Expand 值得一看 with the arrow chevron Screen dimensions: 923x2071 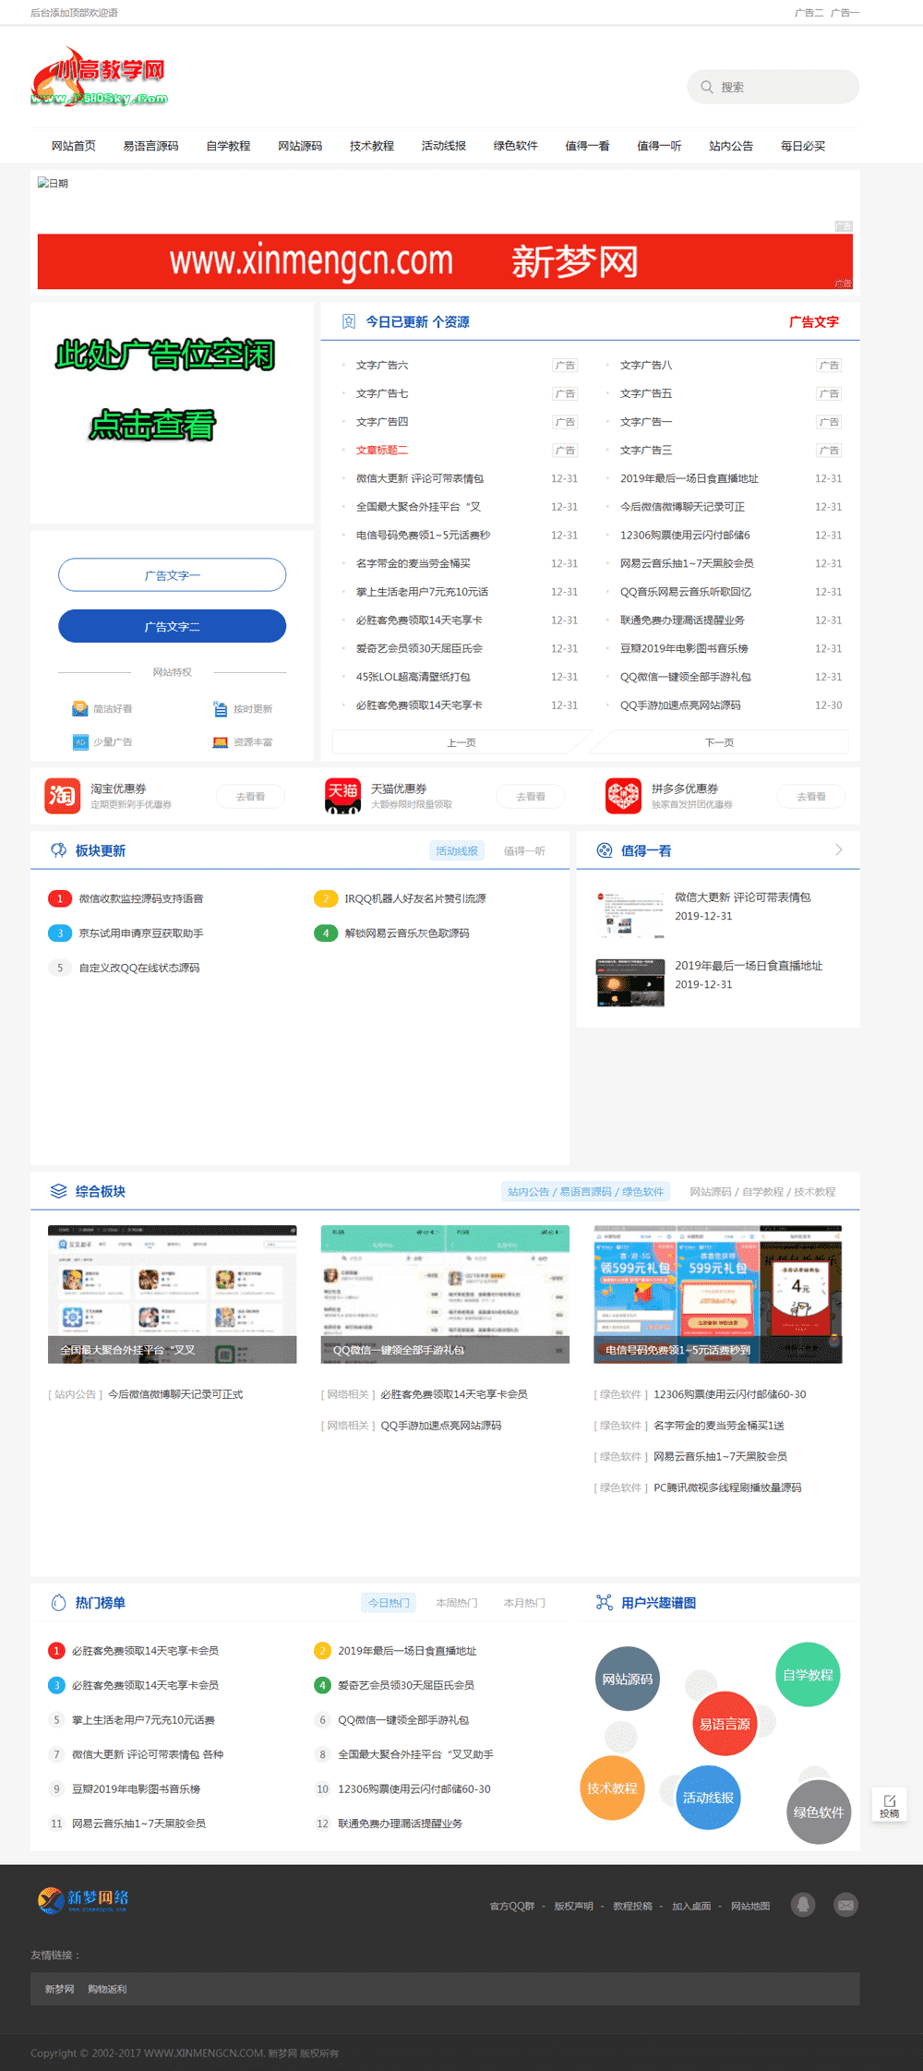839,849
